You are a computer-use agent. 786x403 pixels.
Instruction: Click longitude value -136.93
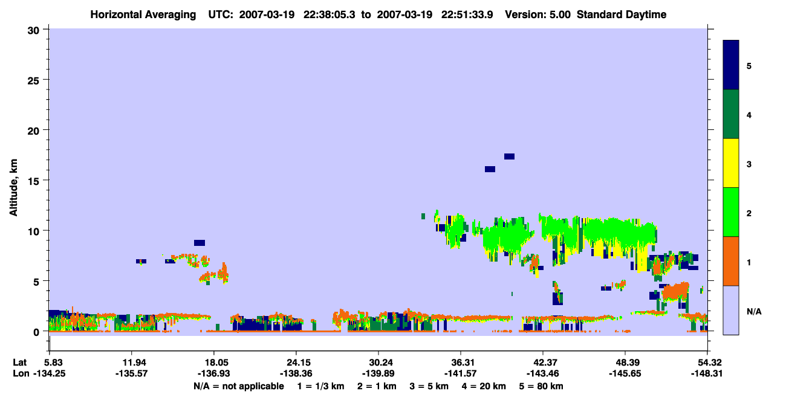pyautogui.click(x=214, y=373)
